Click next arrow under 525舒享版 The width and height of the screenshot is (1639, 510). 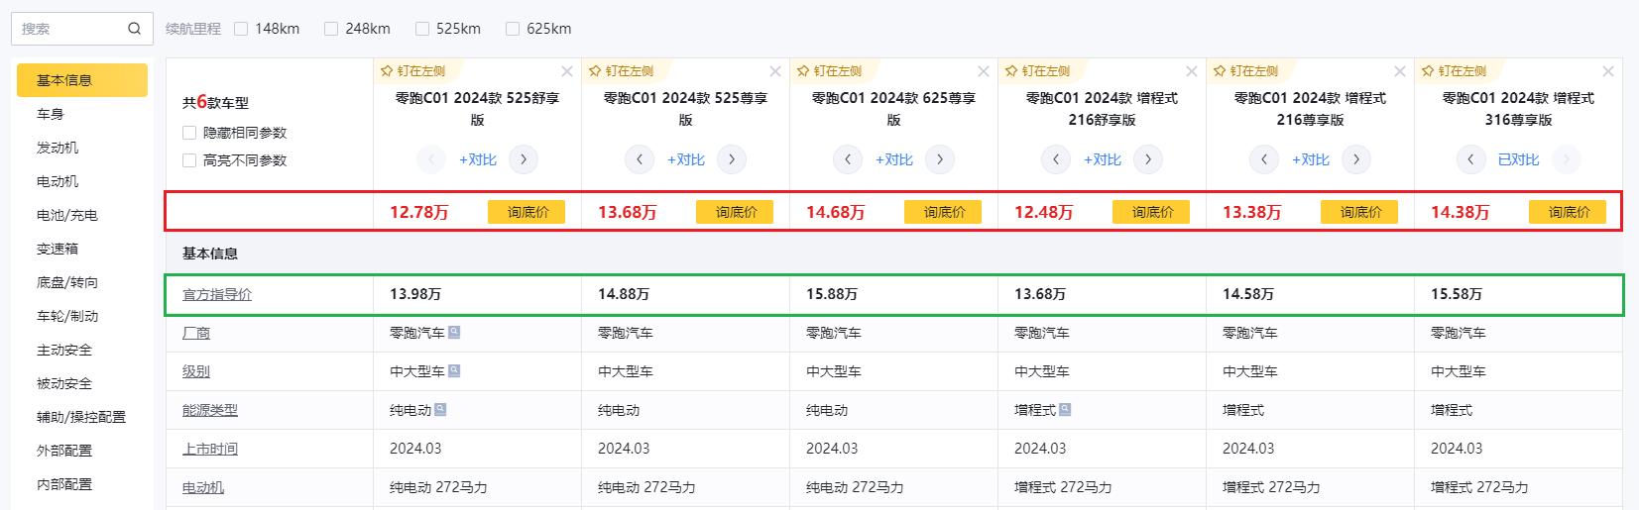[524, 159]
